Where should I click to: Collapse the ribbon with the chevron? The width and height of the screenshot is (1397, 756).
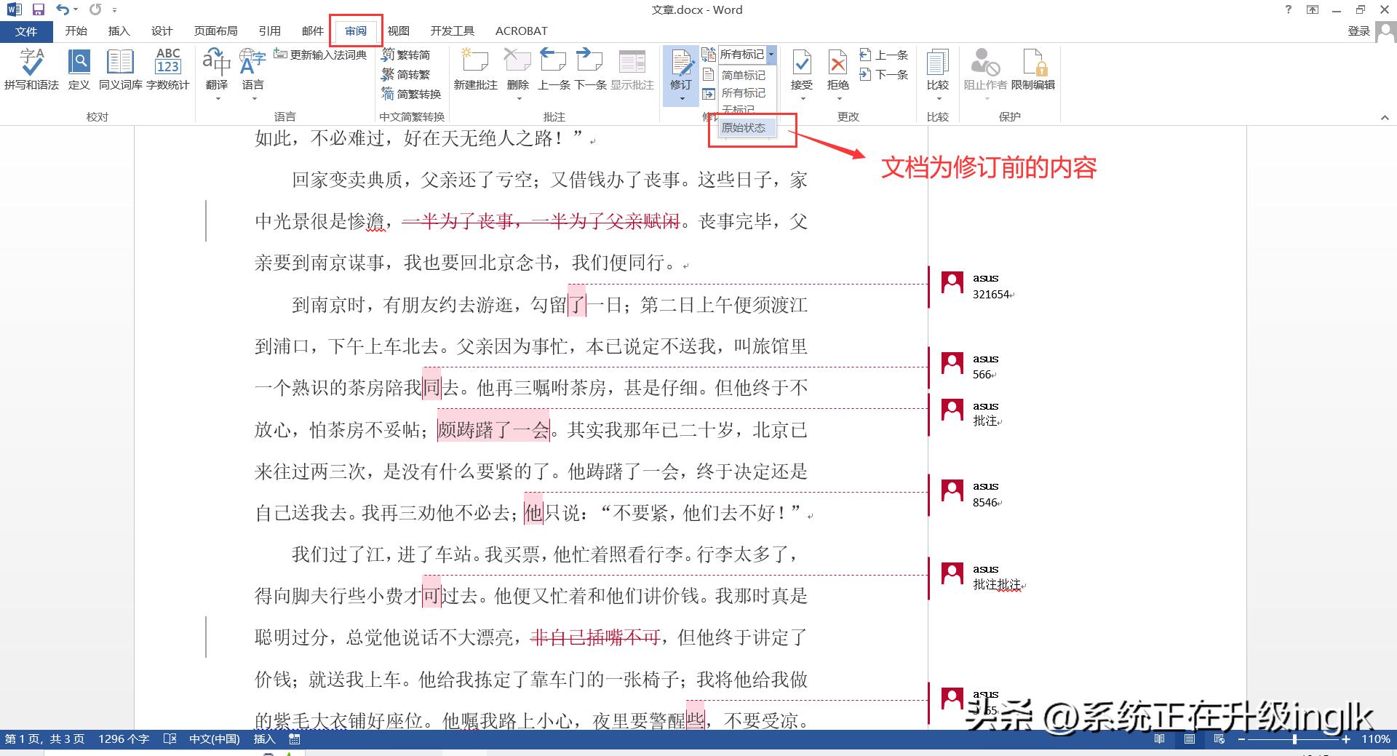1385,117
